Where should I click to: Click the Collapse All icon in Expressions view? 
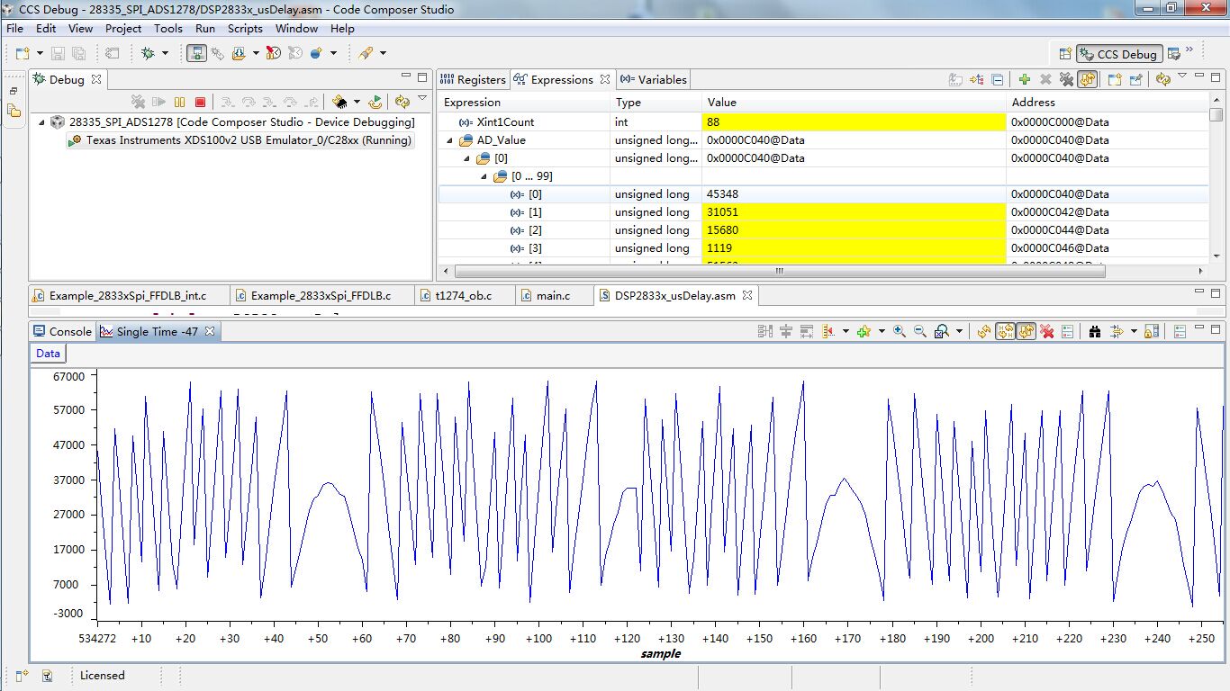998,80
